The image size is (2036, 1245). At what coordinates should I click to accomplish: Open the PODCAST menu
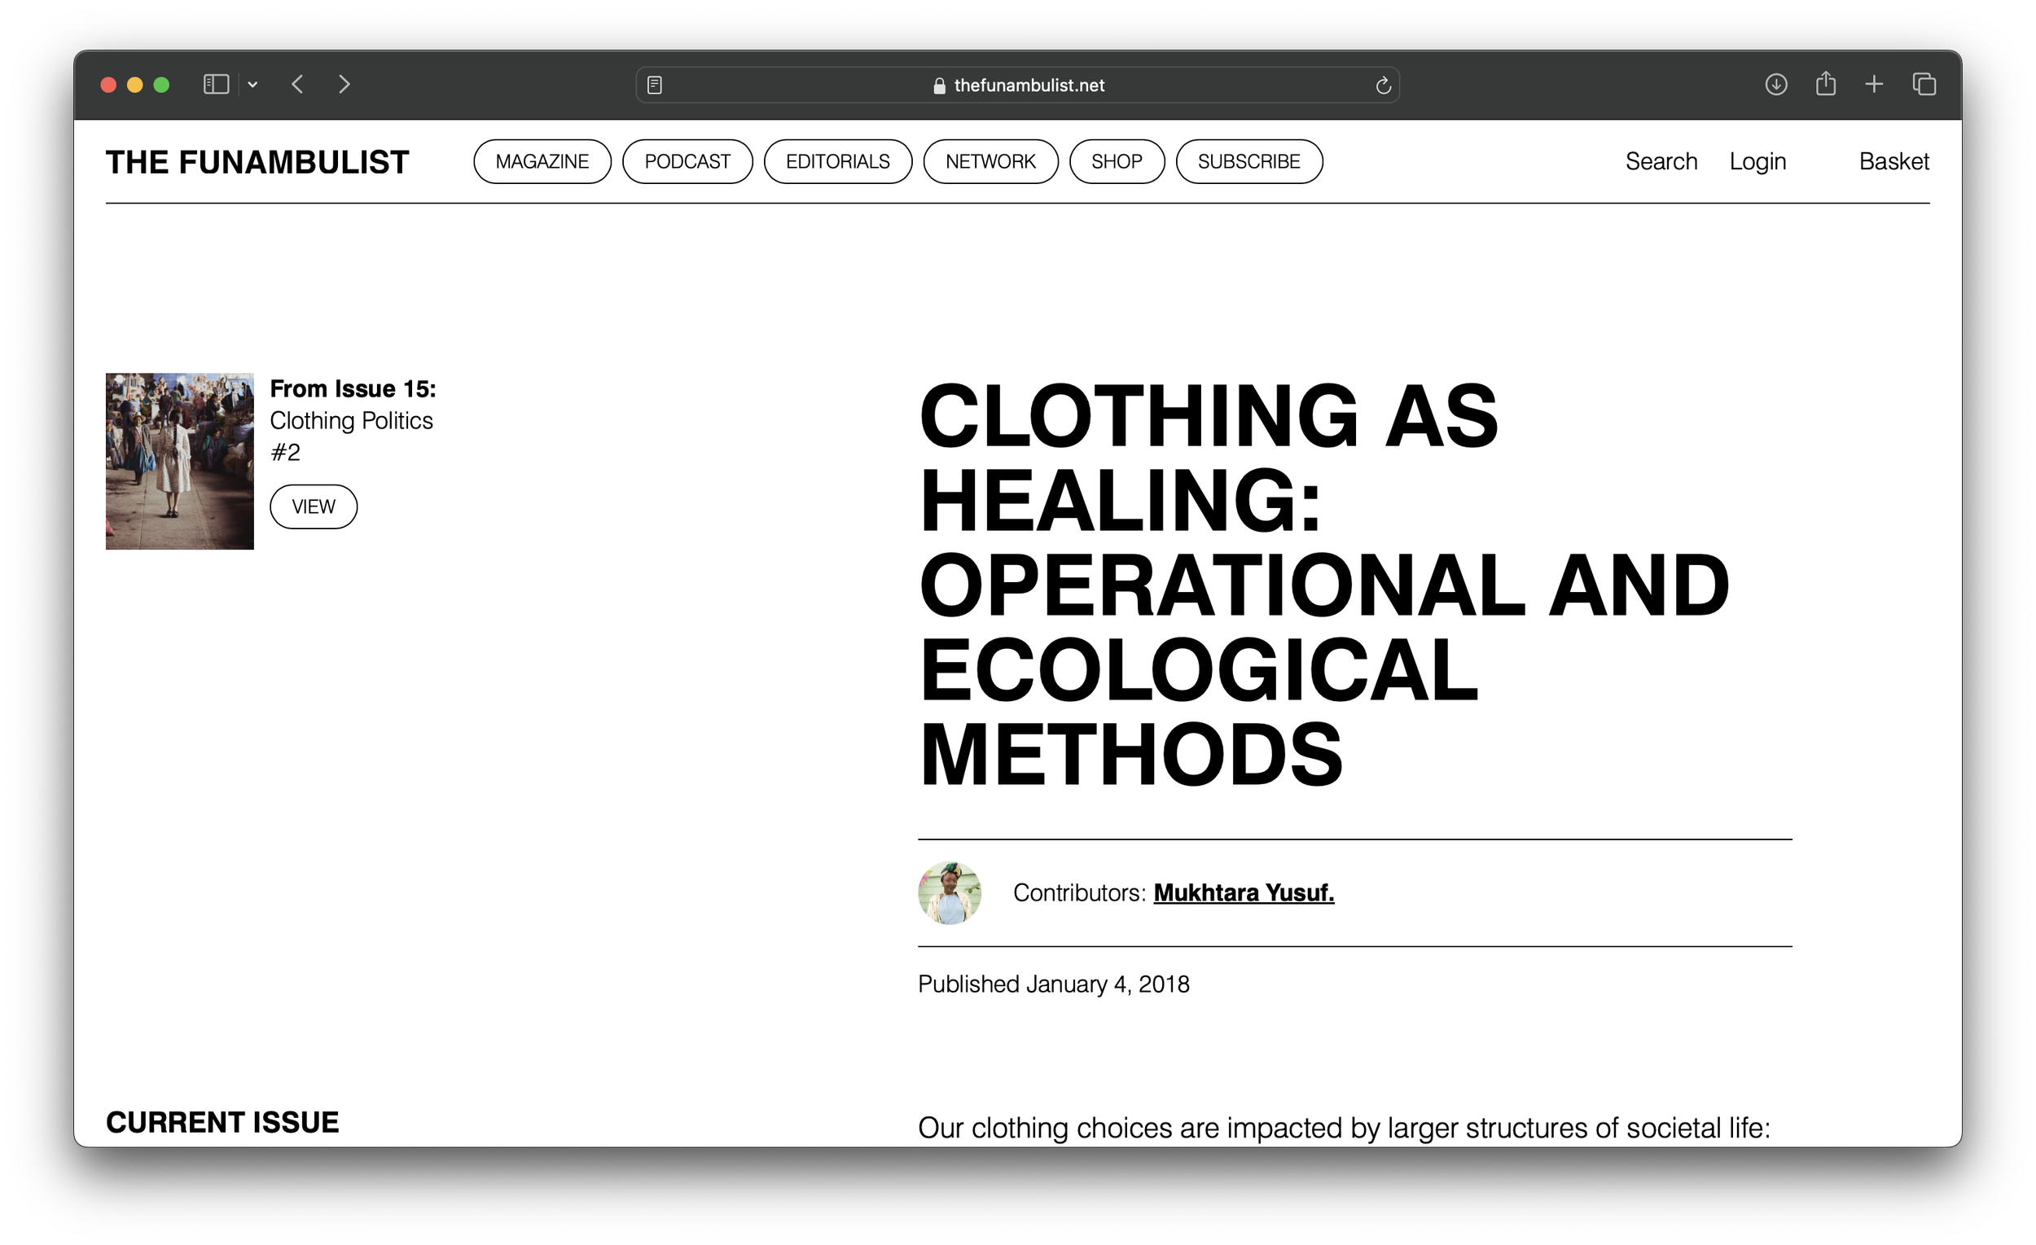(x=687, y=161)
